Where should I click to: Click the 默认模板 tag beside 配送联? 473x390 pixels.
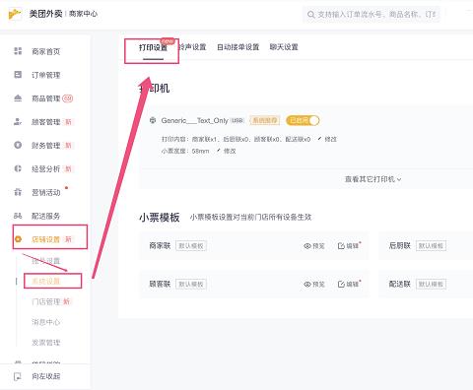[x=431, y=284]
